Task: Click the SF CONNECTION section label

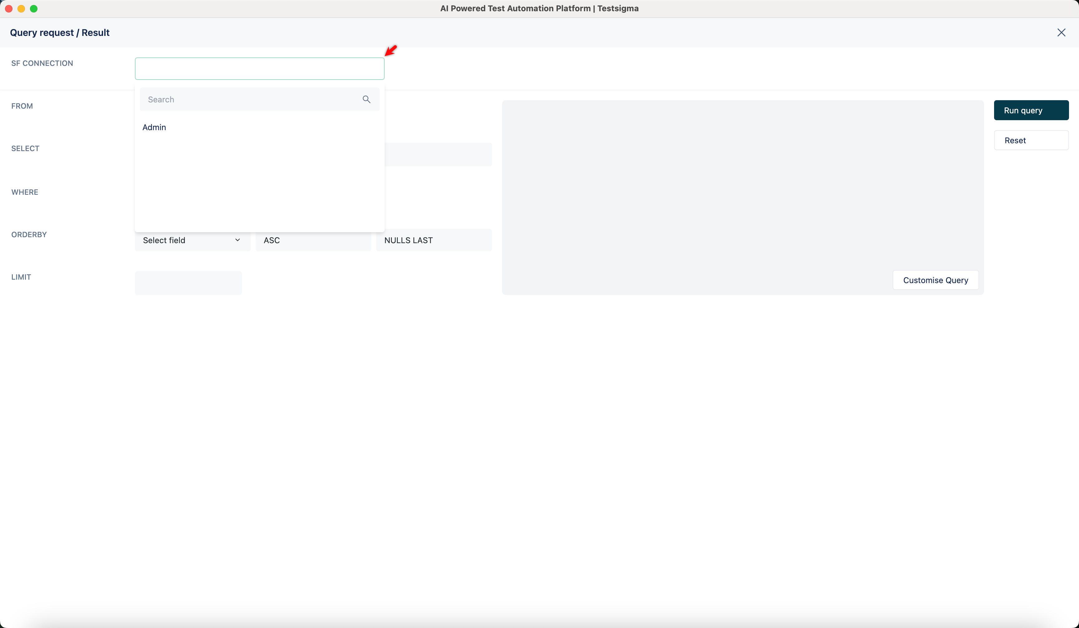Action: pyautogui.click(x=42, y=63)
